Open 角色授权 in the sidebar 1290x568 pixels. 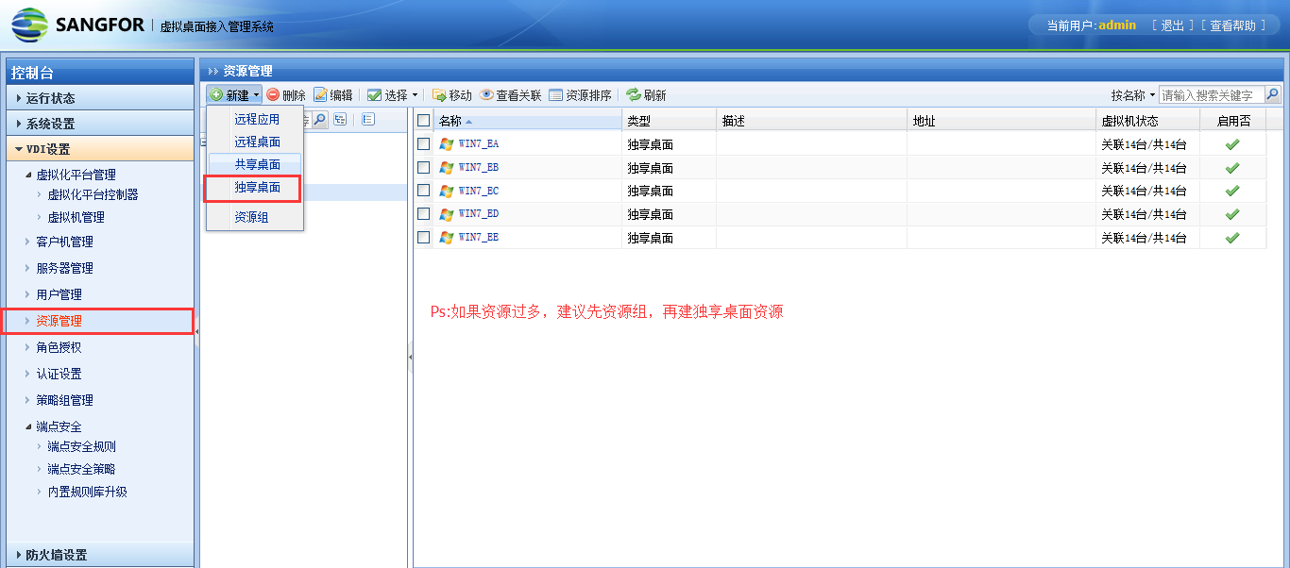click(x=59, y=347)
